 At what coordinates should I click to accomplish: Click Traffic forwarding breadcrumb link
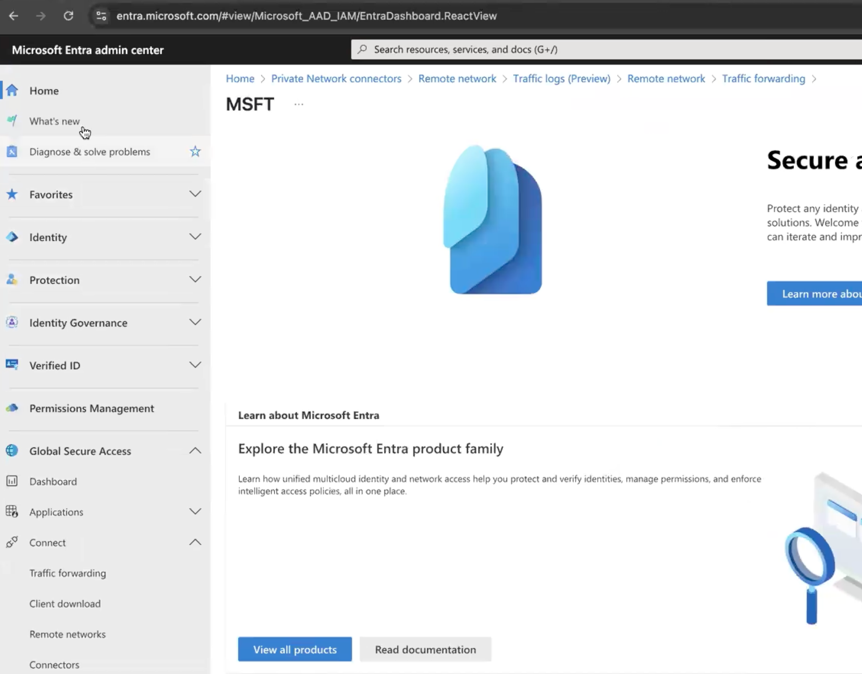(x=763, y=78)
